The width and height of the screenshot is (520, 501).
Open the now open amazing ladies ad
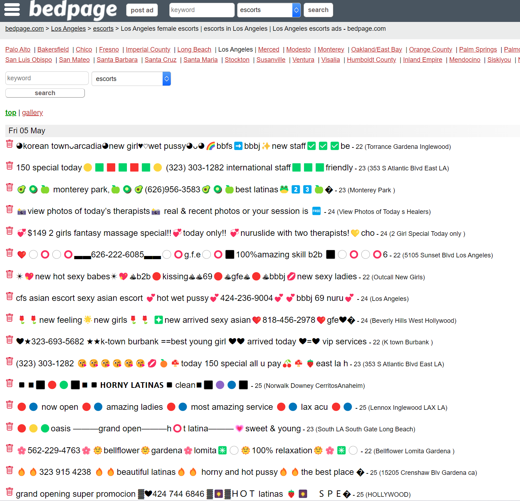(184, 407)
